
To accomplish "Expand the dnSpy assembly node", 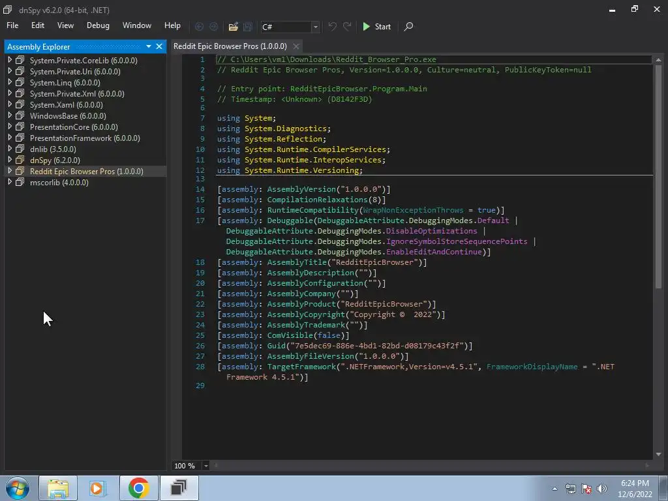I will point(10,160).
